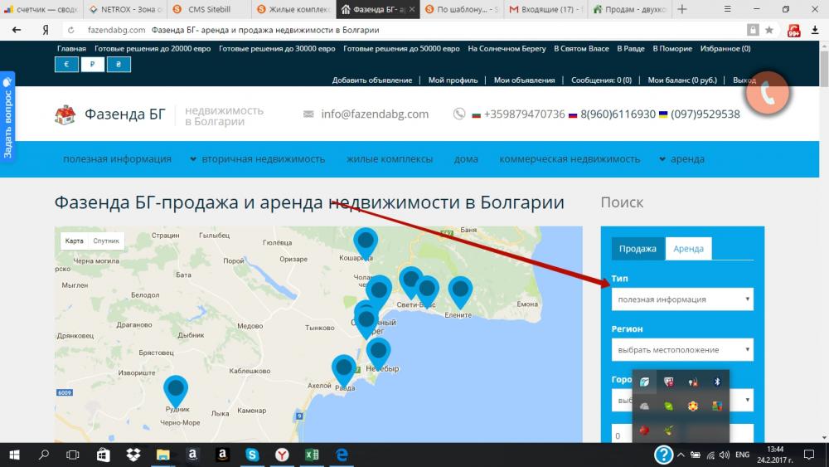Click the map marker above Кошарица
The image size is (829, 467).
(x=365, y=242)
